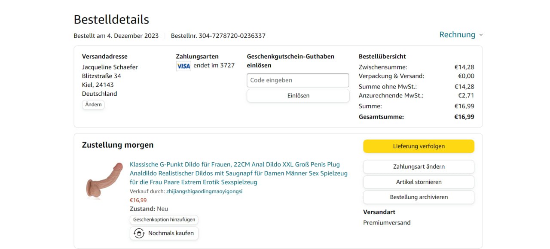Open seller link zhijiangshigaodingmaoyigongsi

204,191
